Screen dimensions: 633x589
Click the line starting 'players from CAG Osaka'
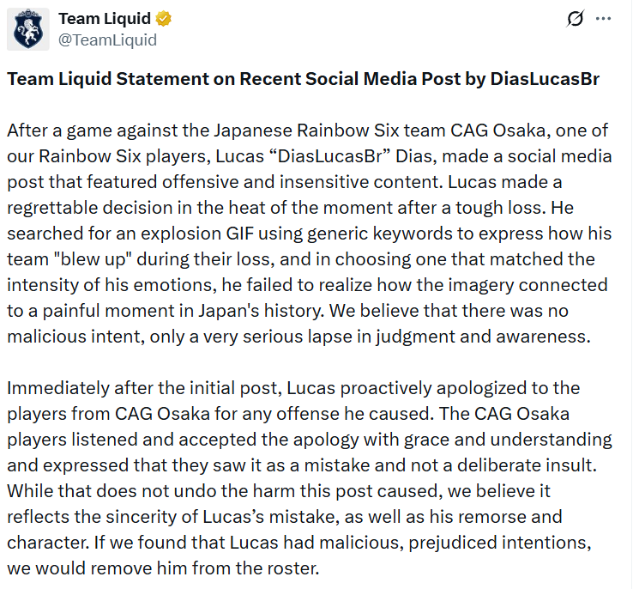[x=288, y=414]
